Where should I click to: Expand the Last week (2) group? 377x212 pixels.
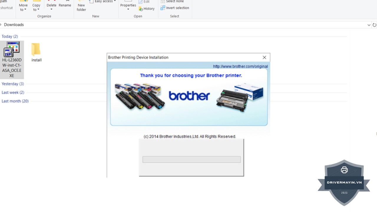tap(13, 92)
